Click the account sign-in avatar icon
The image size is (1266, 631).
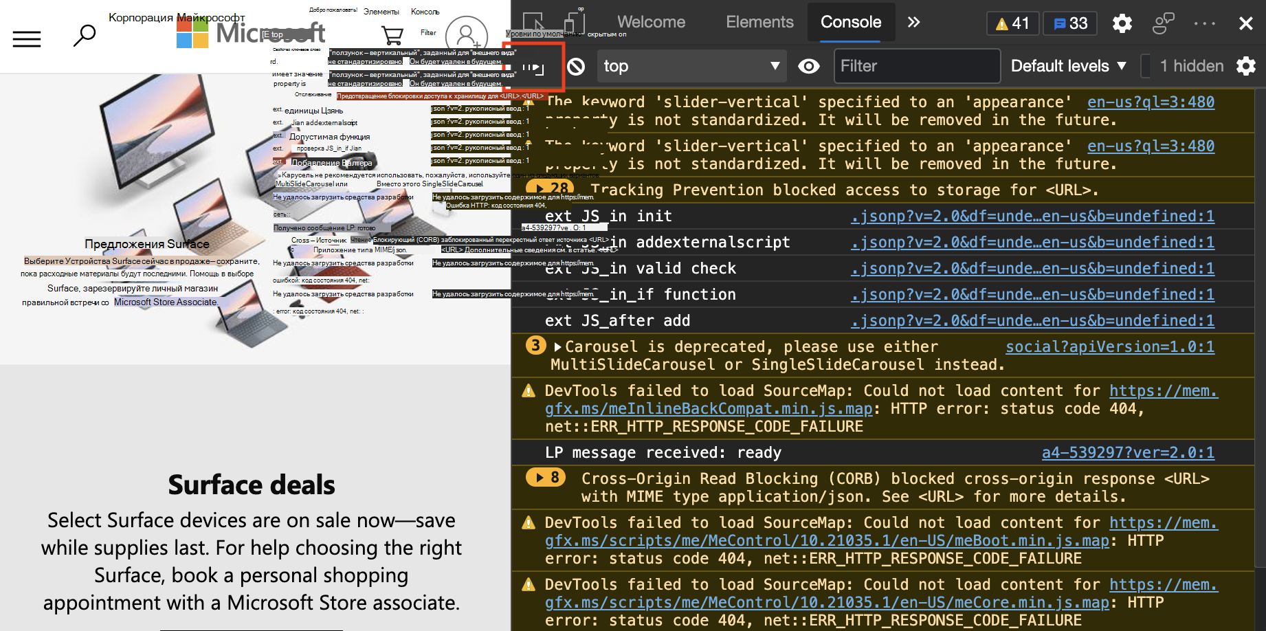467,35
